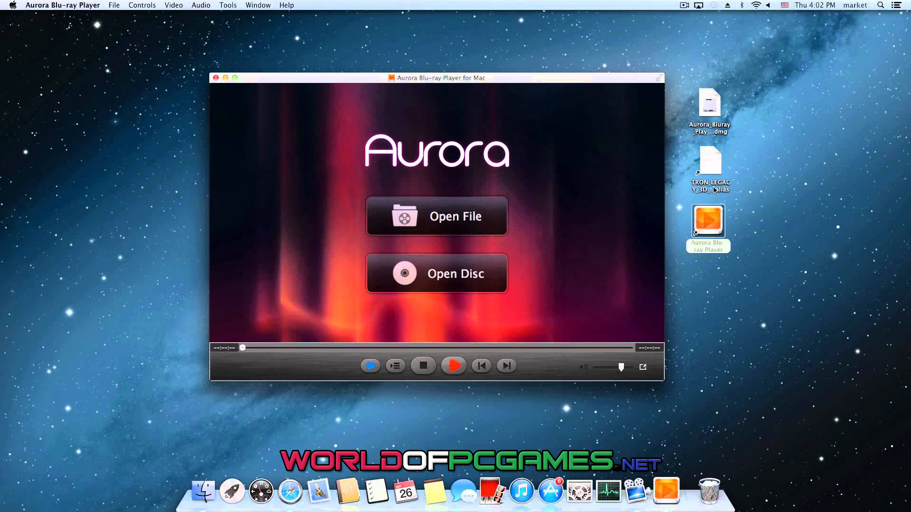The width and height of the screenshot is (911, 512).
Task: Open Dashboard gauge icon in dock
Action: [261, 491]
